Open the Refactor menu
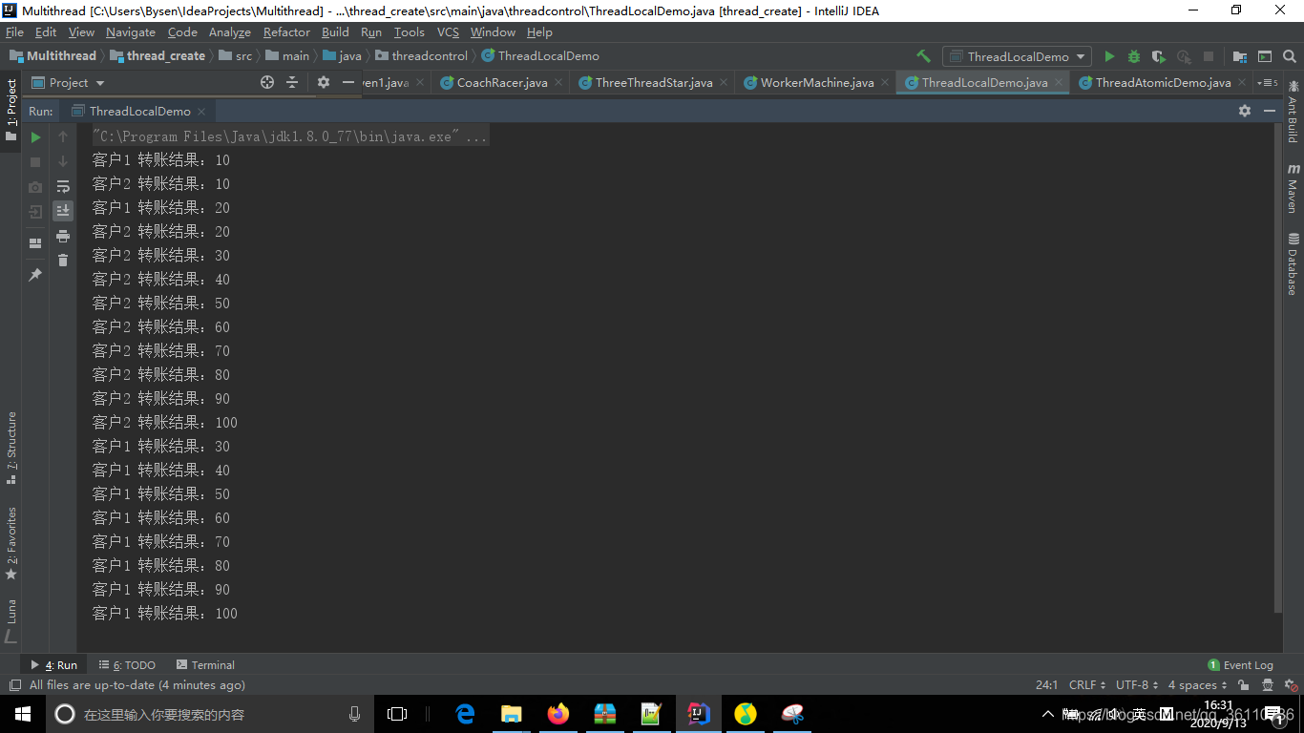 [x=286, y=31]
